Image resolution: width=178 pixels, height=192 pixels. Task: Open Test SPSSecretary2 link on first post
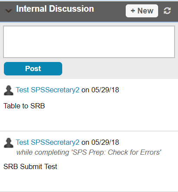(x=48, y=90)
